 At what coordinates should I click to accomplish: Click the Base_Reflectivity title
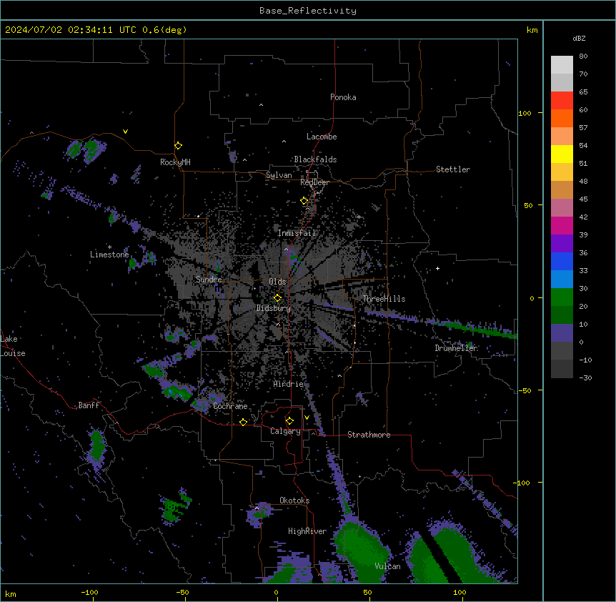(x=308, y=11)
